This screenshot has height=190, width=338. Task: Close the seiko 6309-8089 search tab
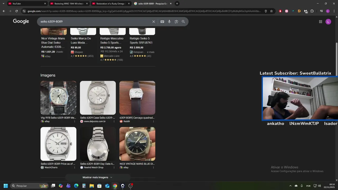pyautogui.click(x=171, y=4)
